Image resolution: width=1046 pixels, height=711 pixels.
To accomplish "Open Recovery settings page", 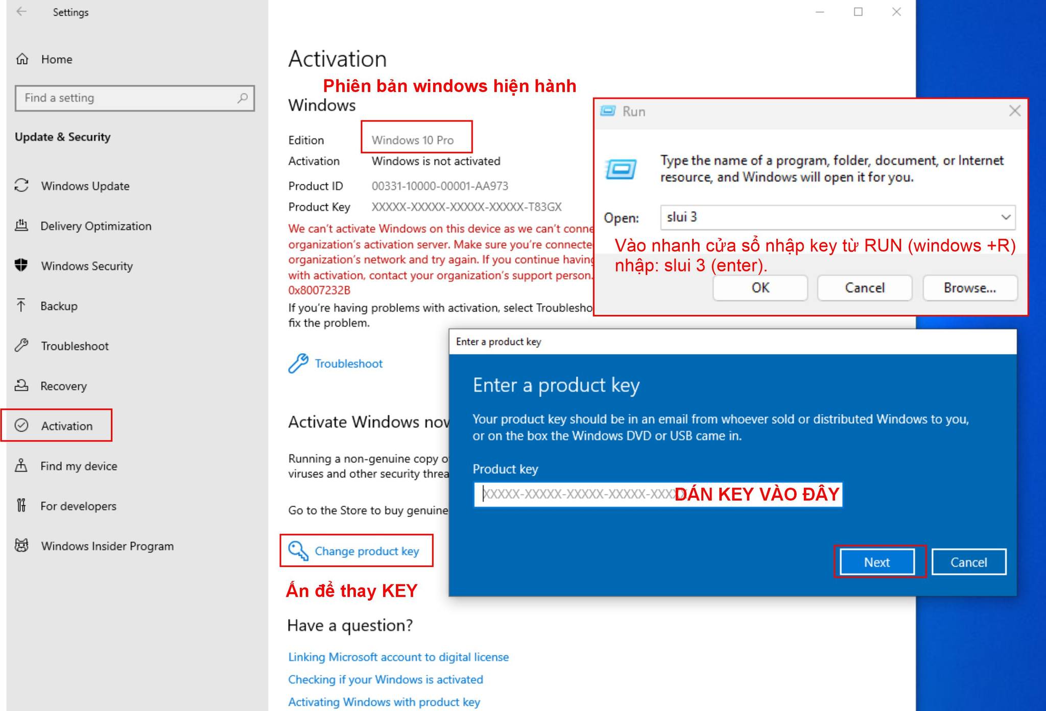I will click(x=64, y=386).
